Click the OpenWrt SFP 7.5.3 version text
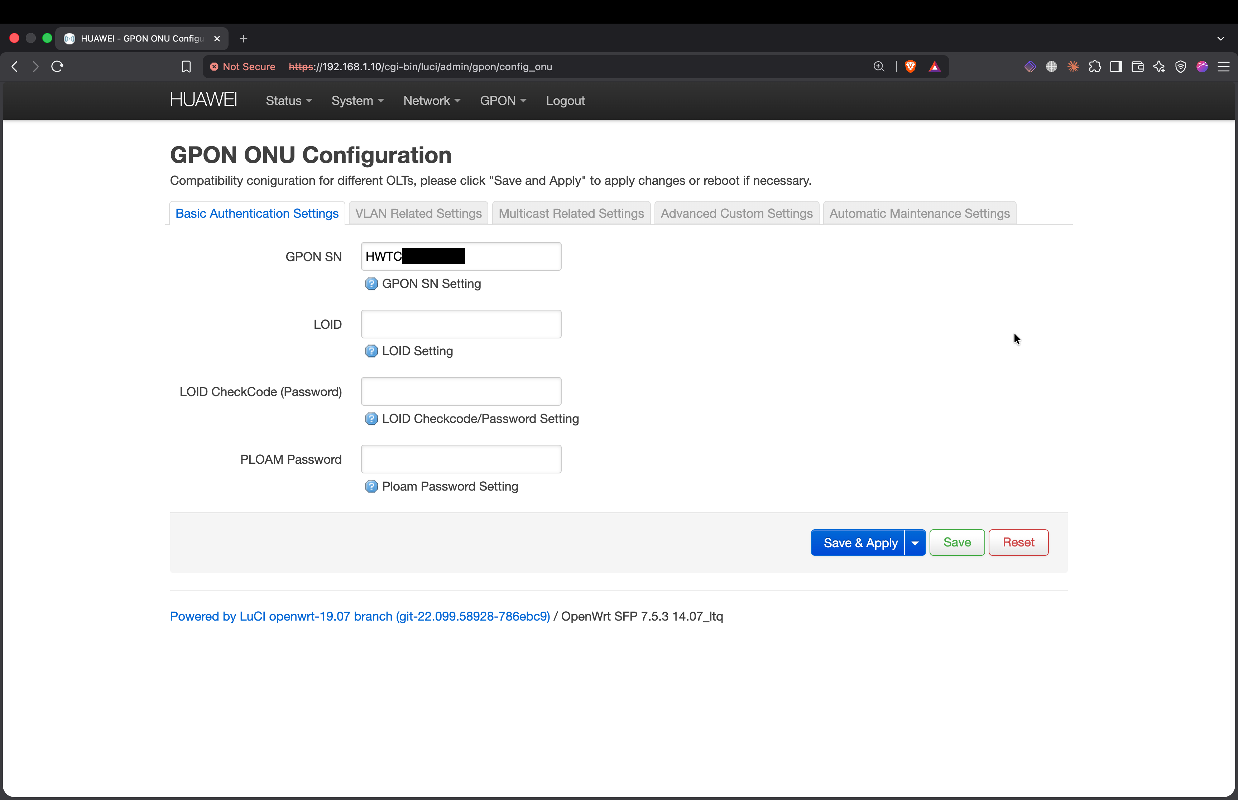 pyautogui.click(x=642, y=617)
